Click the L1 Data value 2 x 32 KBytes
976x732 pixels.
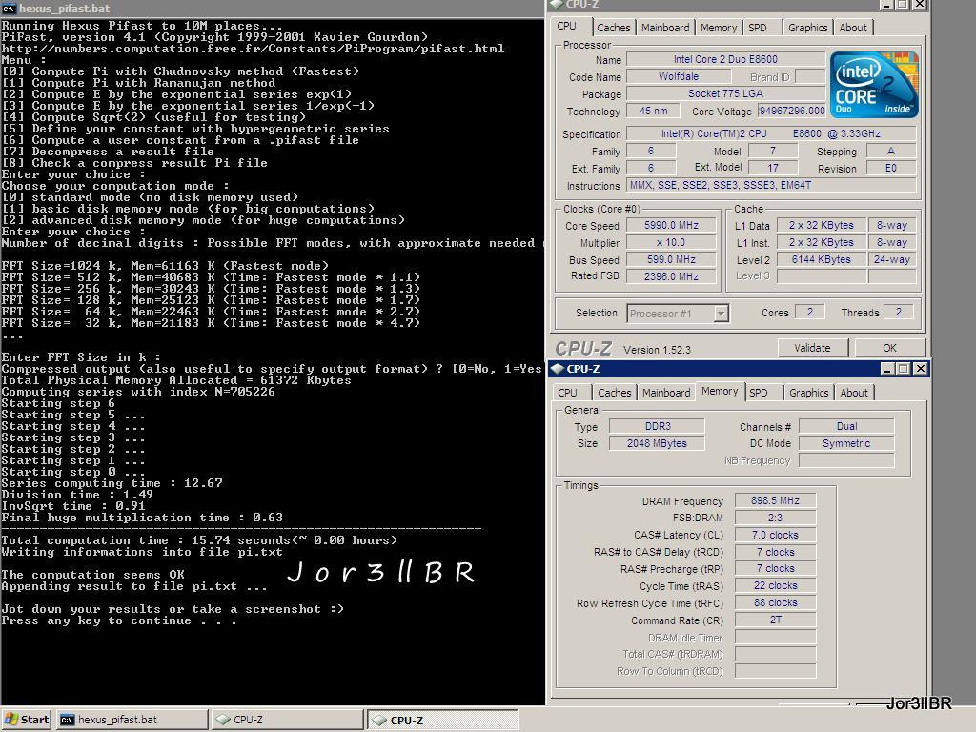click(x=821, y=225)
